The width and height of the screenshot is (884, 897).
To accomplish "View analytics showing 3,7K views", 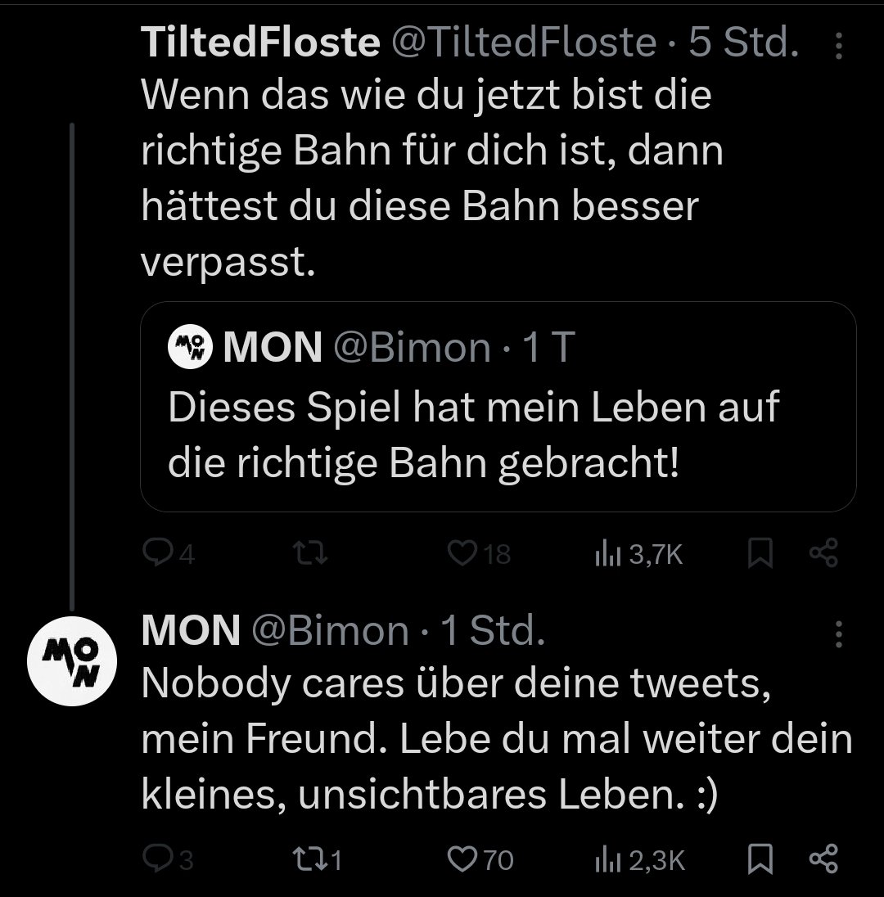I will [x=638, y=554].
